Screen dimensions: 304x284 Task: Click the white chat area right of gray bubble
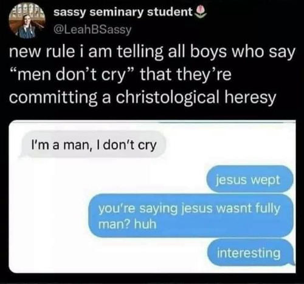(229, 144)
